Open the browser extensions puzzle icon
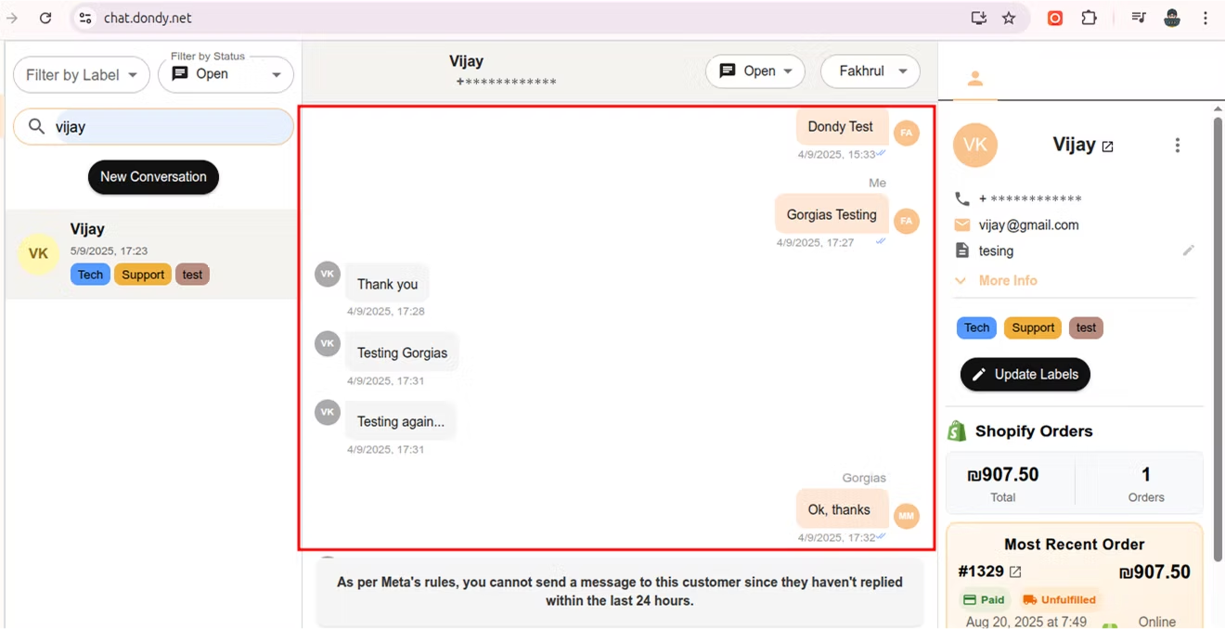The image size is (1225, 629). (1090, 18)
